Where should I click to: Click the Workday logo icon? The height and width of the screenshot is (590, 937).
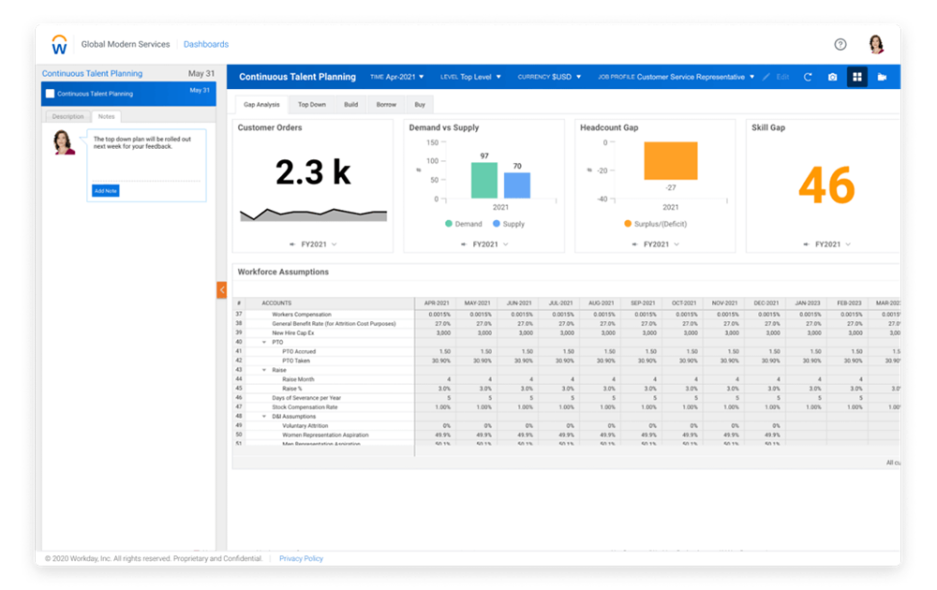click(x=59, y=44)
